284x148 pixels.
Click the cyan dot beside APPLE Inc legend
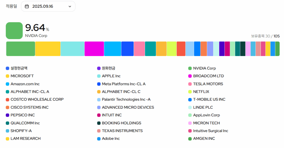(x=99, y=76)
